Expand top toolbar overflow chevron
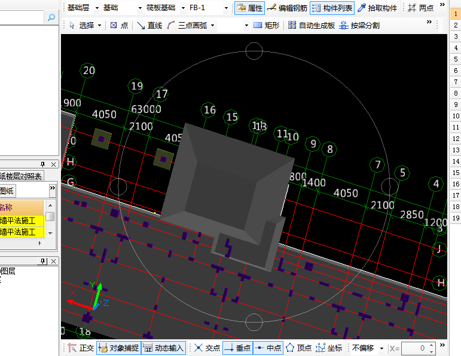 click(442, 5)
